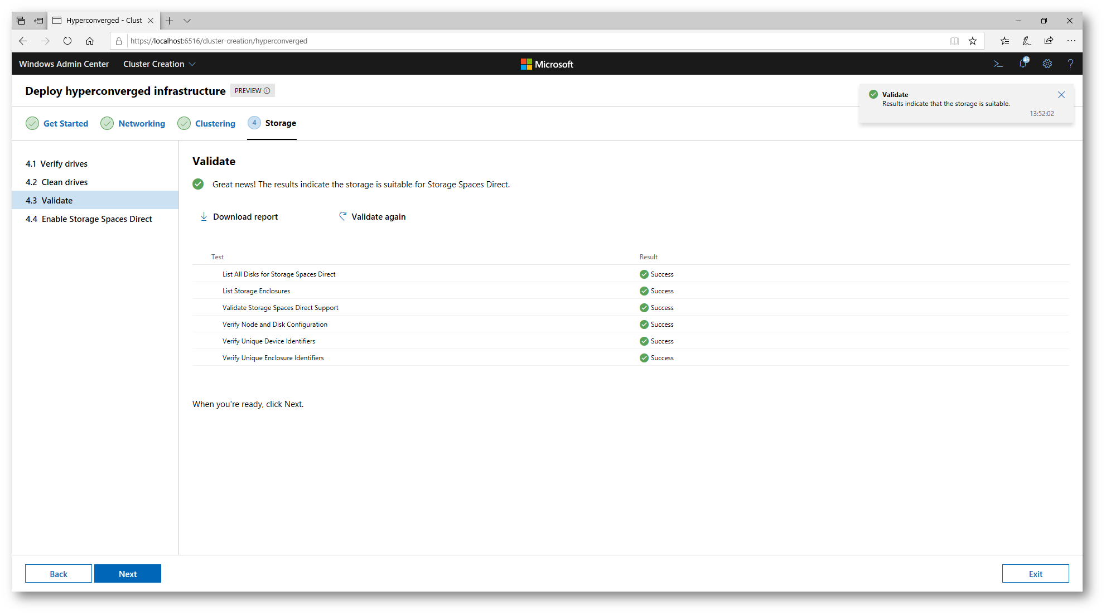Open settings gear icon
This screenshot has height=615, width=1106.
point(1047,64)
